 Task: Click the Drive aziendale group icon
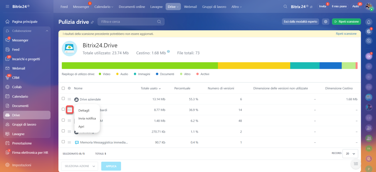tap(76, 99)
